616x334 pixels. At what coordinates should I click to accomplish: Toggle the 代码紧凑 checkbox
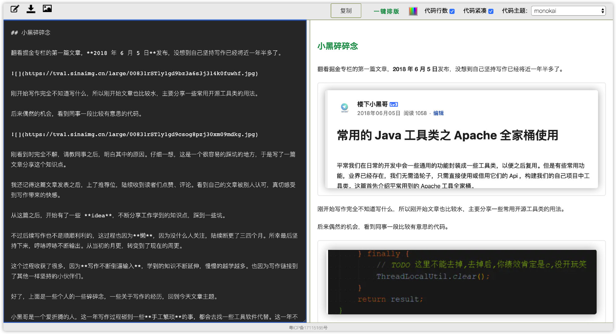(491, 11)
